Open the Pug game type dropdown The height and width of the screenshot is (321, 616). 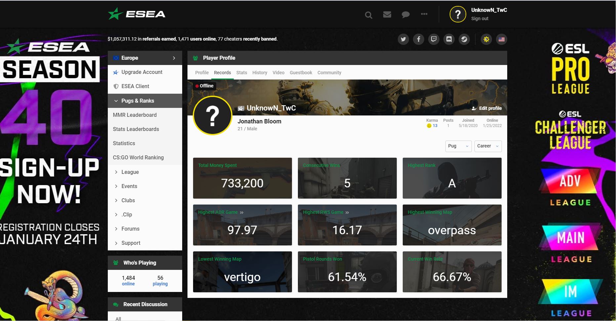pos(458,146)
